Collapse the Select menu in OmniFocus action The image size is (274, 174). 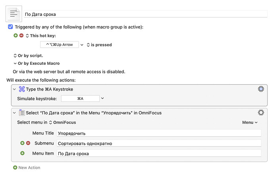click(x=15, y=113)
